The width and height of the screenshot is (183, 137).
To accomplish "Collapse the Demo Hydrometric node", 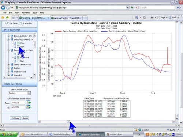I will click(x=8, y=39).
